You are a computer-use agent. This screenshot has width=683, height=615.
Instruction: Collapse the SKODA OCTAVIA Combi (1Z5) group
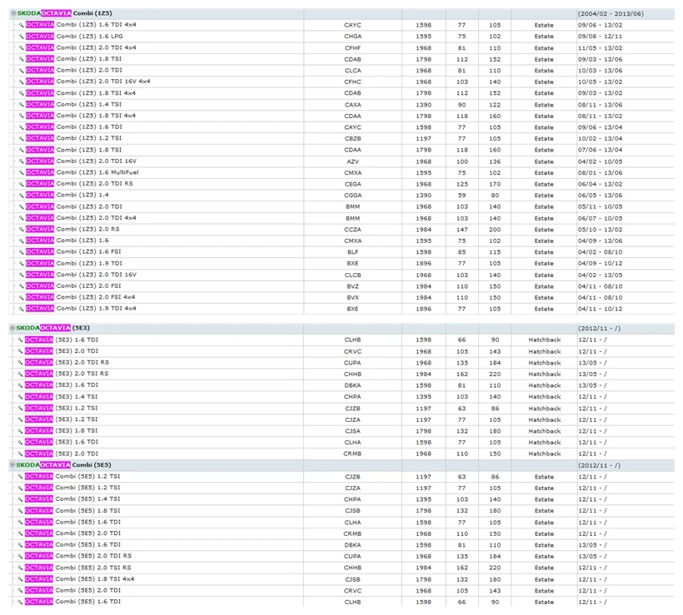(x=13, y=13)
